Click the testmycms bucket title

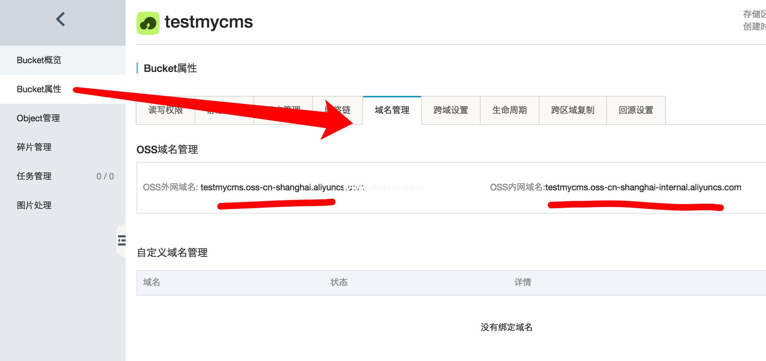pos(209,22)
